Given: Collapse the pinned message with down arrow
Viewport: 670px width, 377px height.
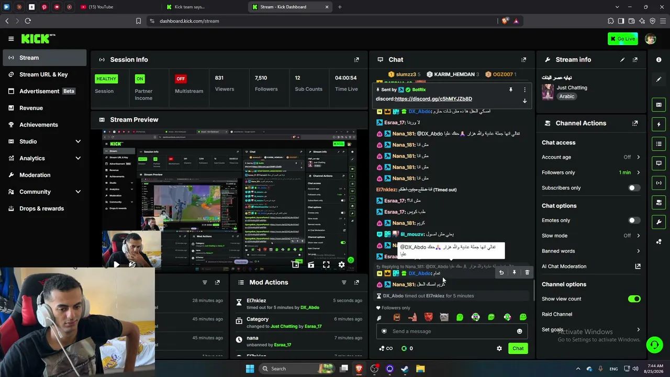Looking at the screenshot, I should coord(524,101).
